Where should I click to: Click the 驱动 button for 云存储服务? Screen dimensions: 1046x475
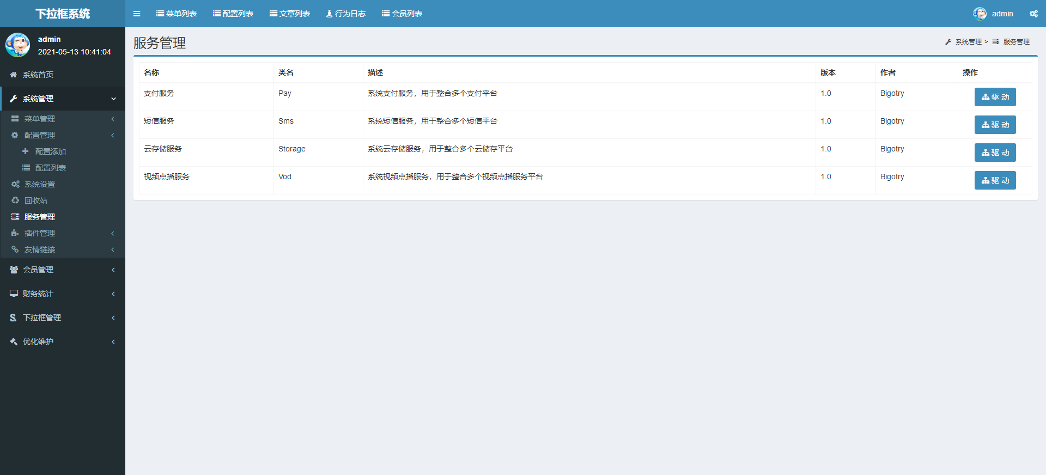click(995, 153)
